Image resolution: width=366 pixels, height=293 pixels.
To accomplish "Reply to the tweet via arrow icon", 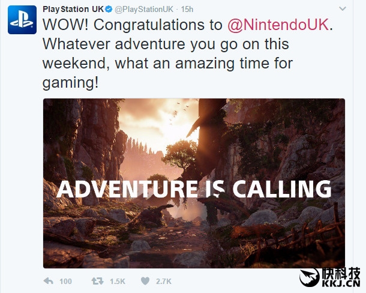I will pos(49,281).
